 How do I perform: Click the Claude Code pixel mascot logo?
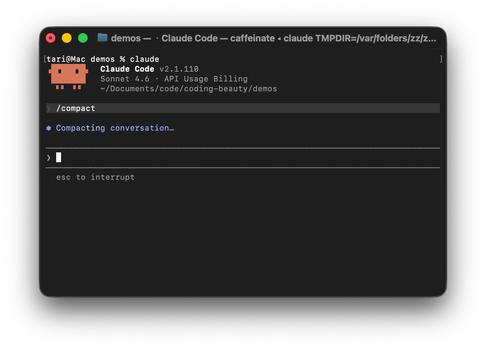tap(68, 76)
